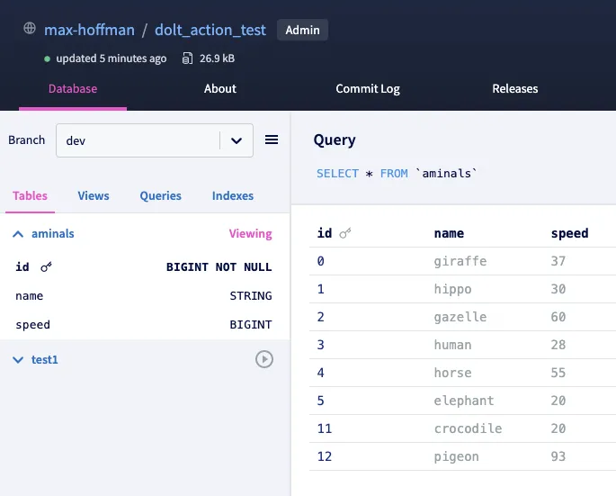
Task: Click the green updated status dot
Action: 48,59
